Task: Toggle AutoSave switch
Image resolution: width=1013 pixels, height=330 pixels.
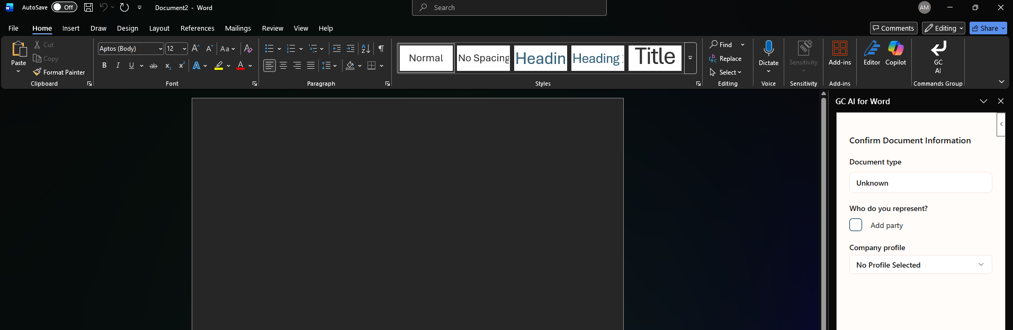Action: click(64, 7)
